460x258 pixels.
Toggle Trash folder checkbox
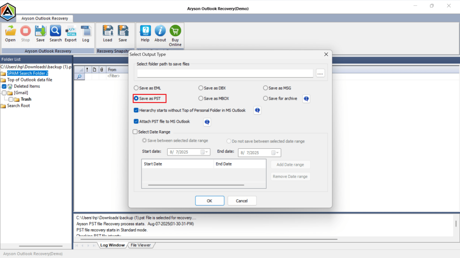[x=11, y=99]
